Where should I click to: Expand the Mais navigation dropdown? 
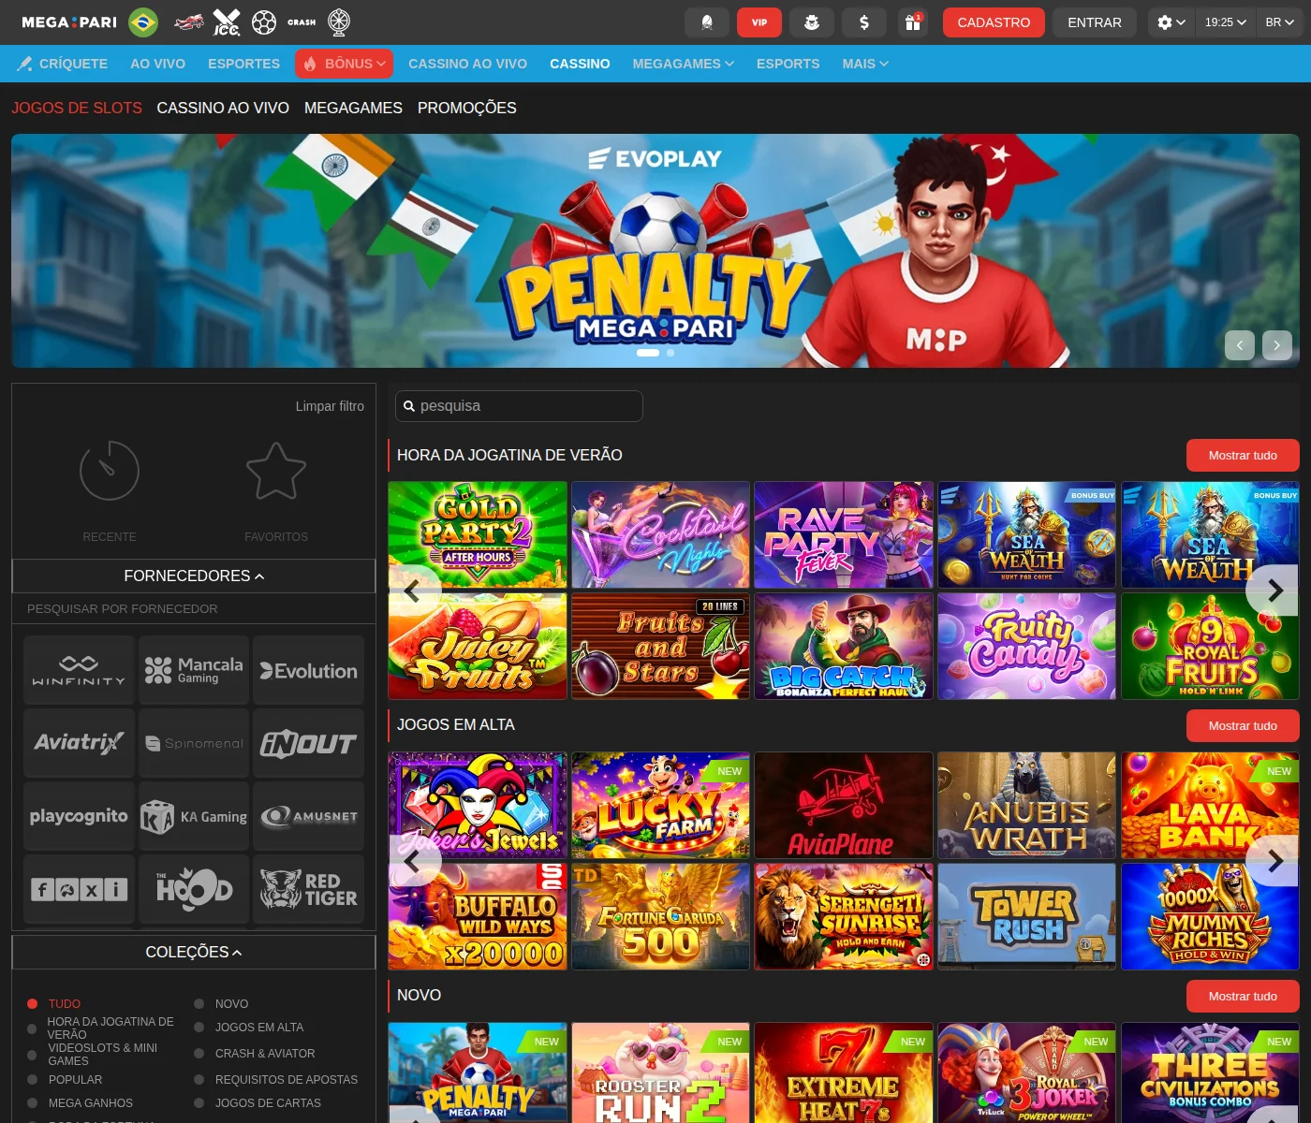coord(865,64)
